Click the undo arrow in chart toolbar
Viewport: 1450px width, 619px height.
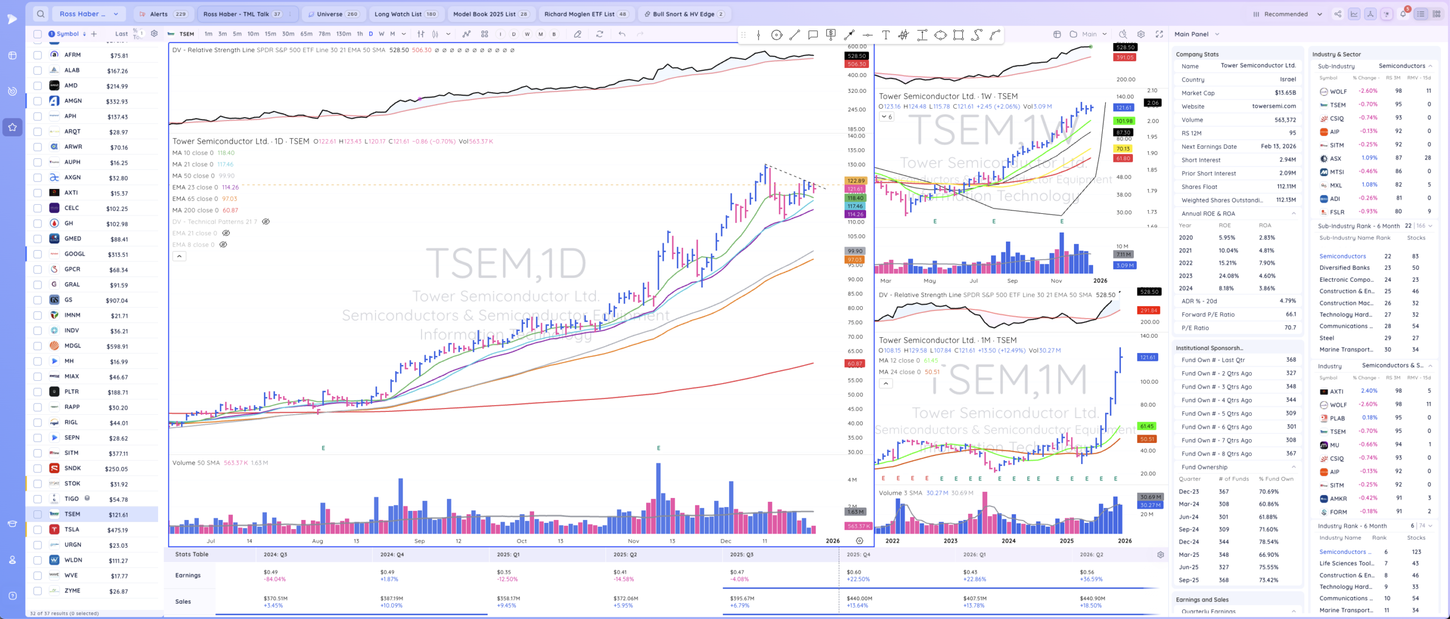tap(622, 34)
